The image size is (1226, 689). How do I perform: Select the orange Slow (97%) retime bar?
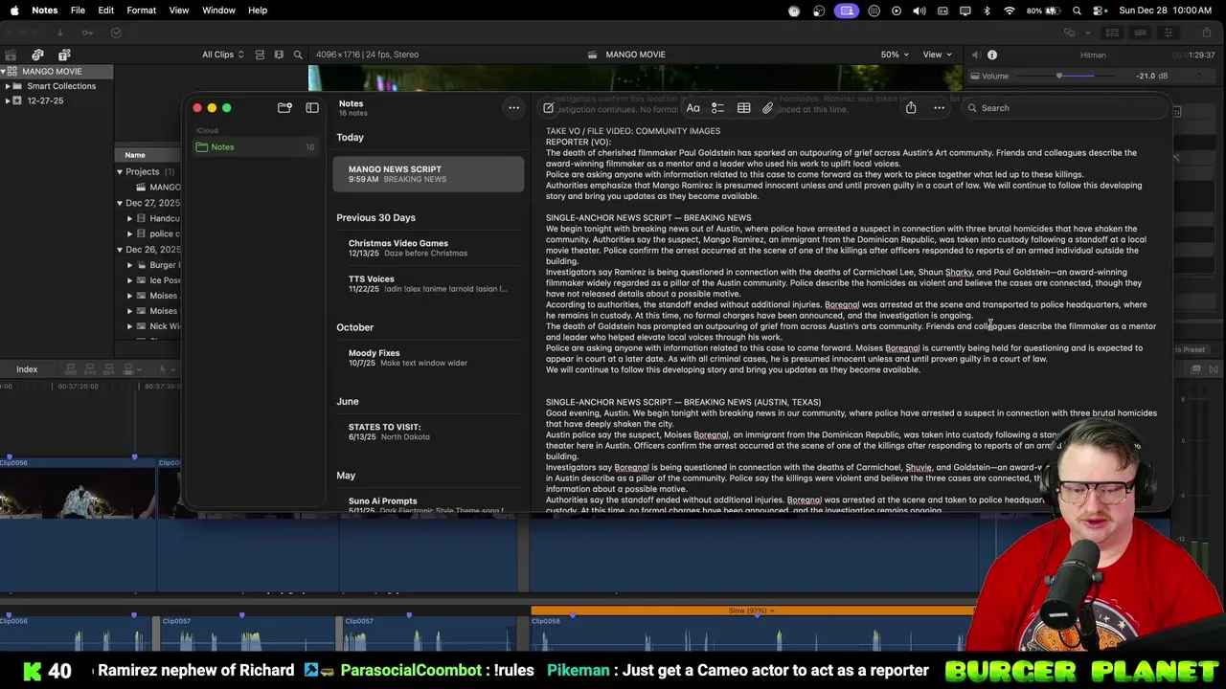coord(754,611)
